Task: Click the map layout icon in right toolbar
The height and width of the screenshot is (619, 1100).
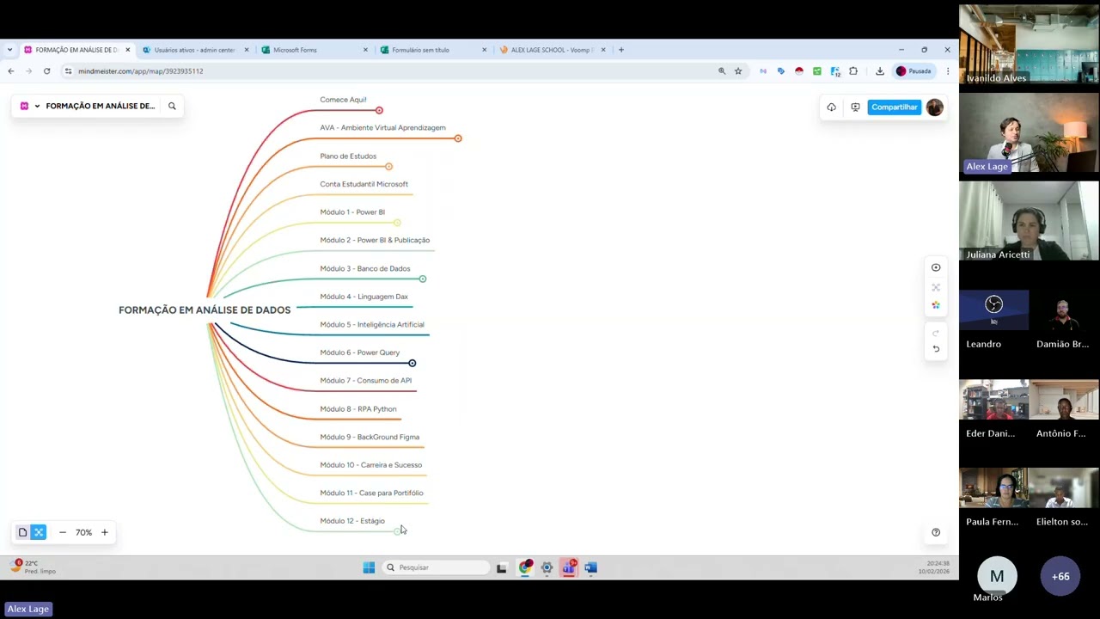Action: [x=936, y=287]
